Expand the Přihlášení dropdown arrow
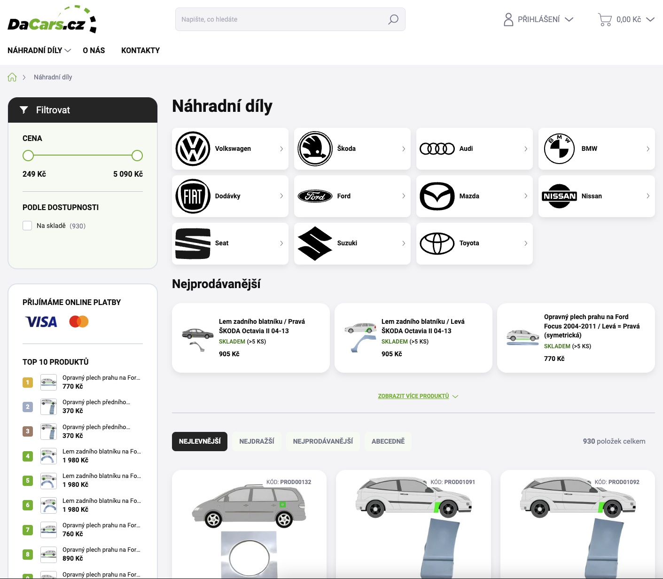This screenshot has width=663, height=579. pyautogui.click(x=569, y=19)
